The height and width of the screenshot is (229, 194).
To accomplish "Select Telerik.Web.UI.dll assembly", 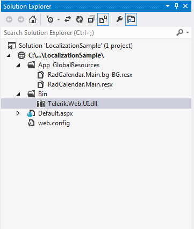I will coord(73,104).
